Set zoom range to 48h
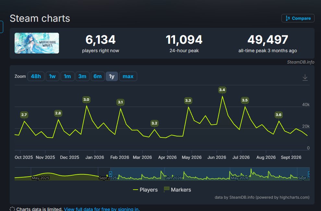Image resolution: width=321 pixels, height=211 pixels. 36,76
